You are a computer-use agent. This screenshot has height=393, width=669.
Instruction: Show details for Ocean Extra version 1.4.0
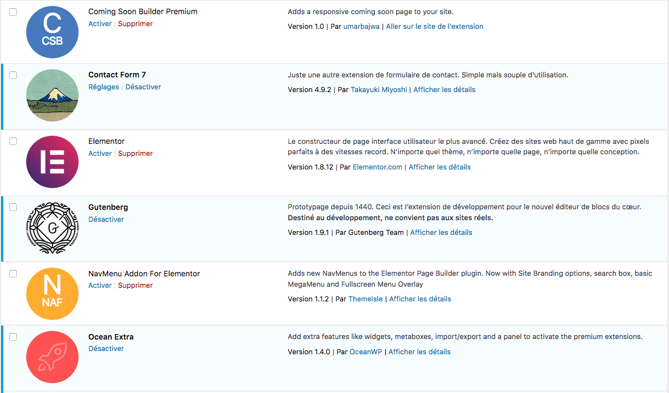tap(420, 352)
